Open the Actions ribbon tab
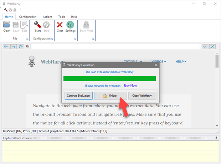Image resolution: width=221 pixels, height=164 pixels. click(x=47, y=17)
